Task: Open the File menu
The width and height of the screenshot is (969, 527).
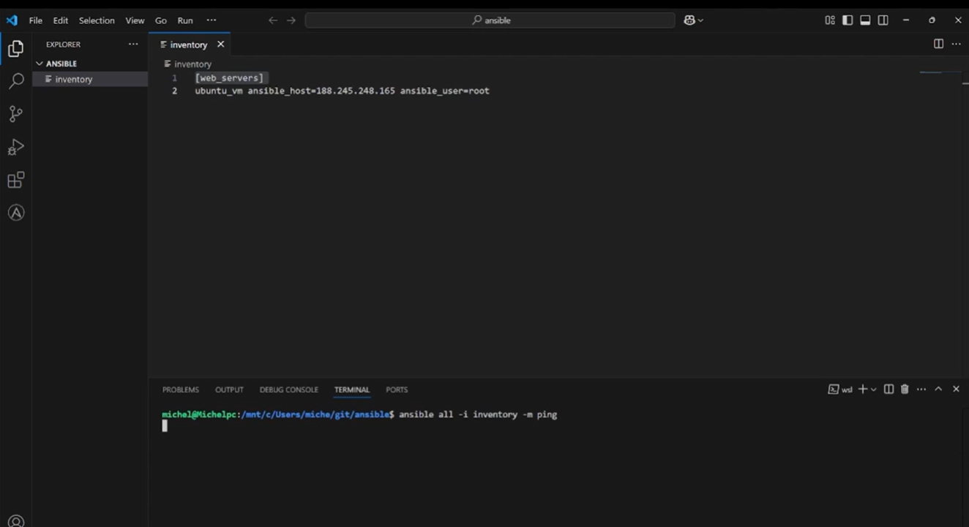Action: [x=36, y=20]
